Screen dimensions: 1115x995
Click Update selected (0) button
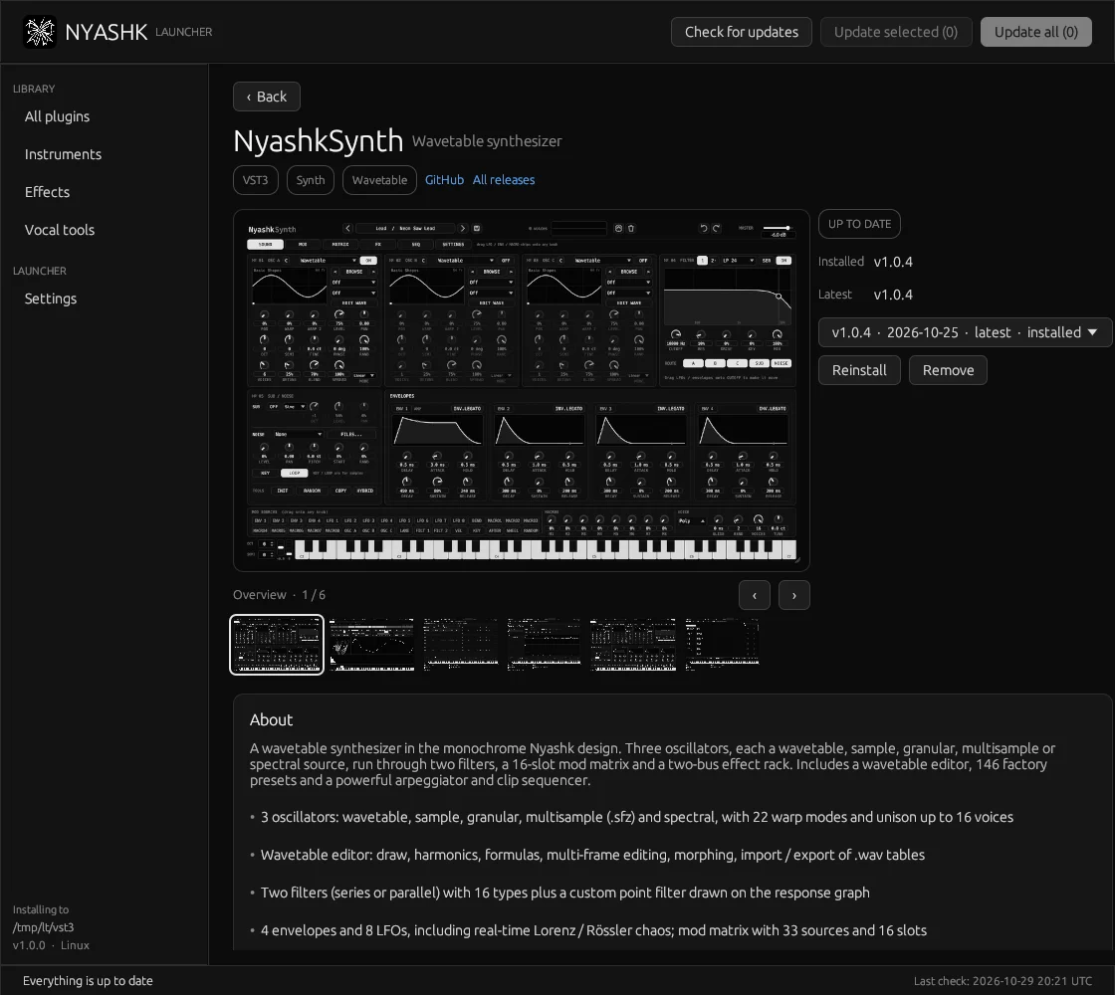coord(896,32)
